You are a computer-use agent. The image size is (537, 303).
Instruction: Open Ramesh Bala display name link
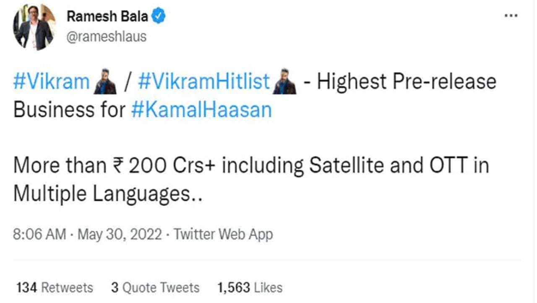107,16
